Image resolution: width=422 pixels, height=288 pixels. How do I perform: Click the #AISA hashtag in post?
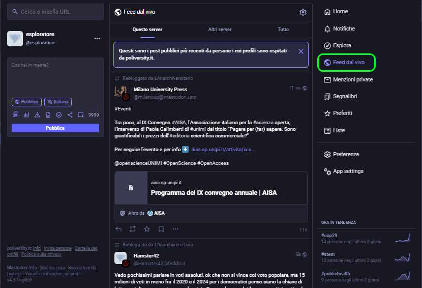(x=179, y=122)
